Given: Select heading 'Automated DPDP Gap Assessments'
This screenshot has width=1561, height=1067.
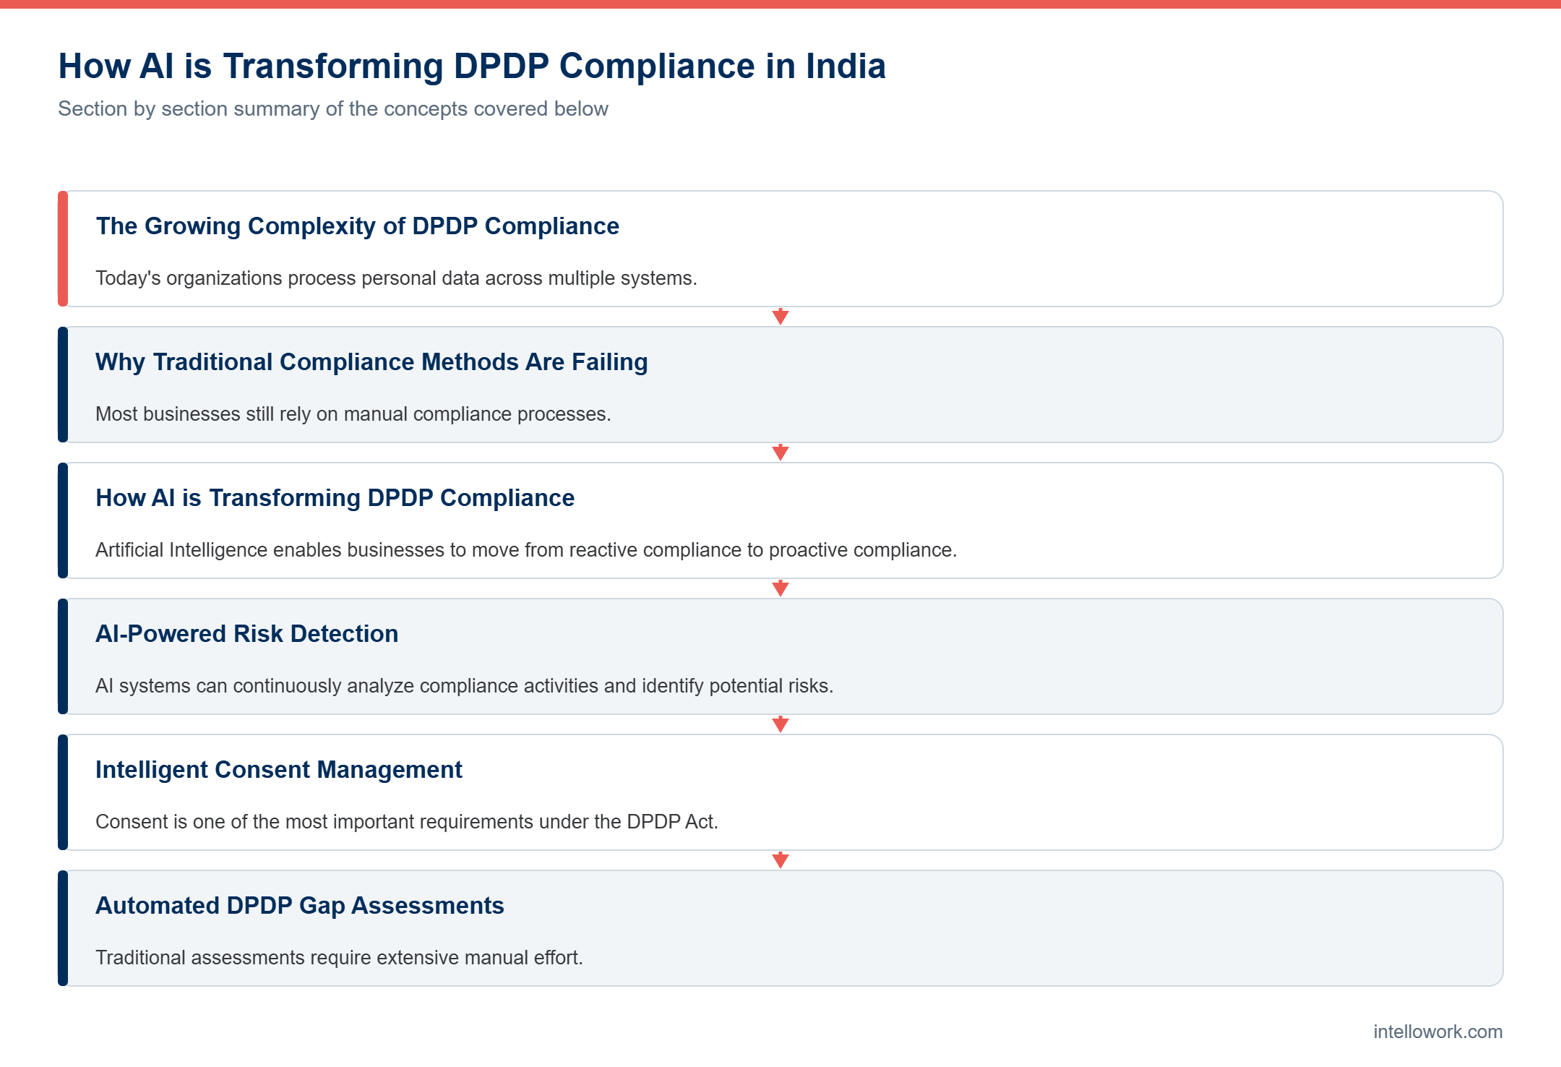Looking at the screenshot, I should coord(300,906).
